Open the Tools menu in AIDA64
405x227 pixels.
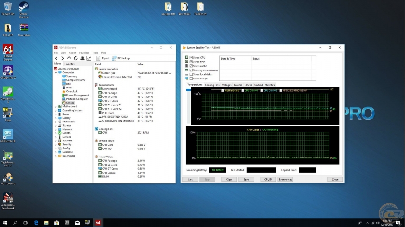(x=95, y=53)
